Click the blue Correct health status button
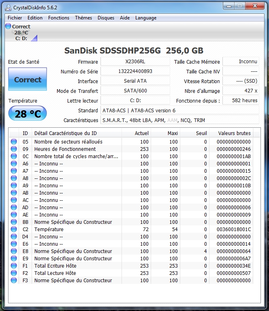Image resolution: width=269 pixels, height=311 pixels. tap(28, 79)
